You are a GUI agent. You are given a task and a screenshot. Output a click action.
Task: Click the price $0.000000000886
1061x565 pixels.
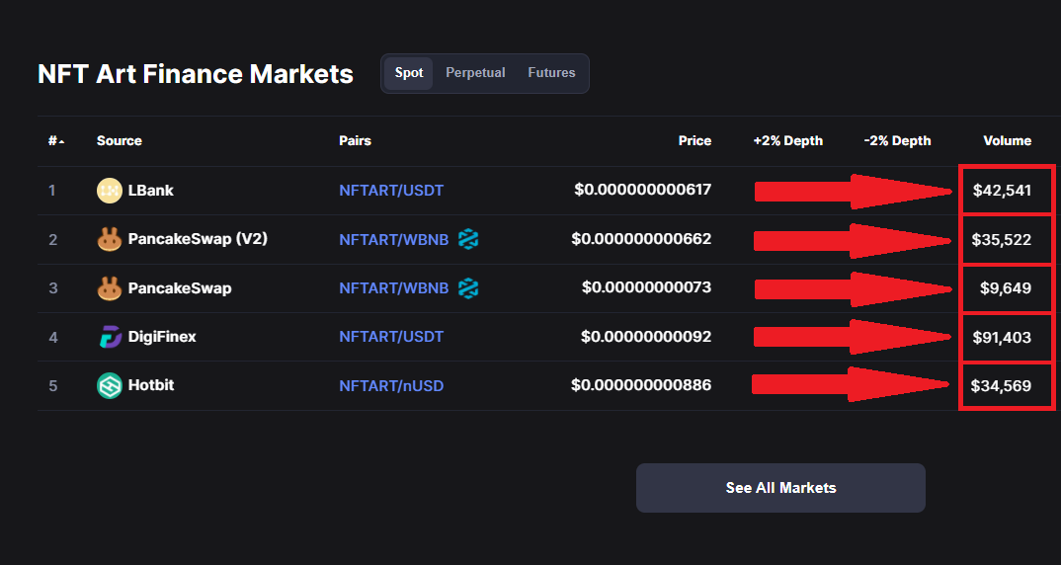point(641,385)
